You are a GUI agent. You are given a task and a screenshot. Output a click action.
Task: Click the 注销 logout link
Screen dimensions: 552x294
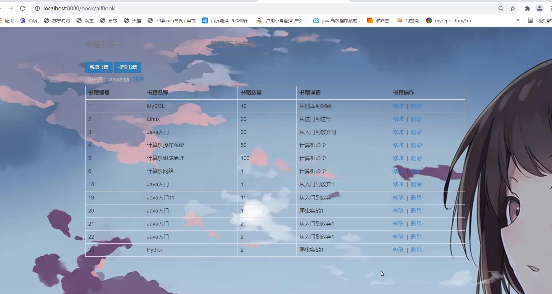point(138,79)
